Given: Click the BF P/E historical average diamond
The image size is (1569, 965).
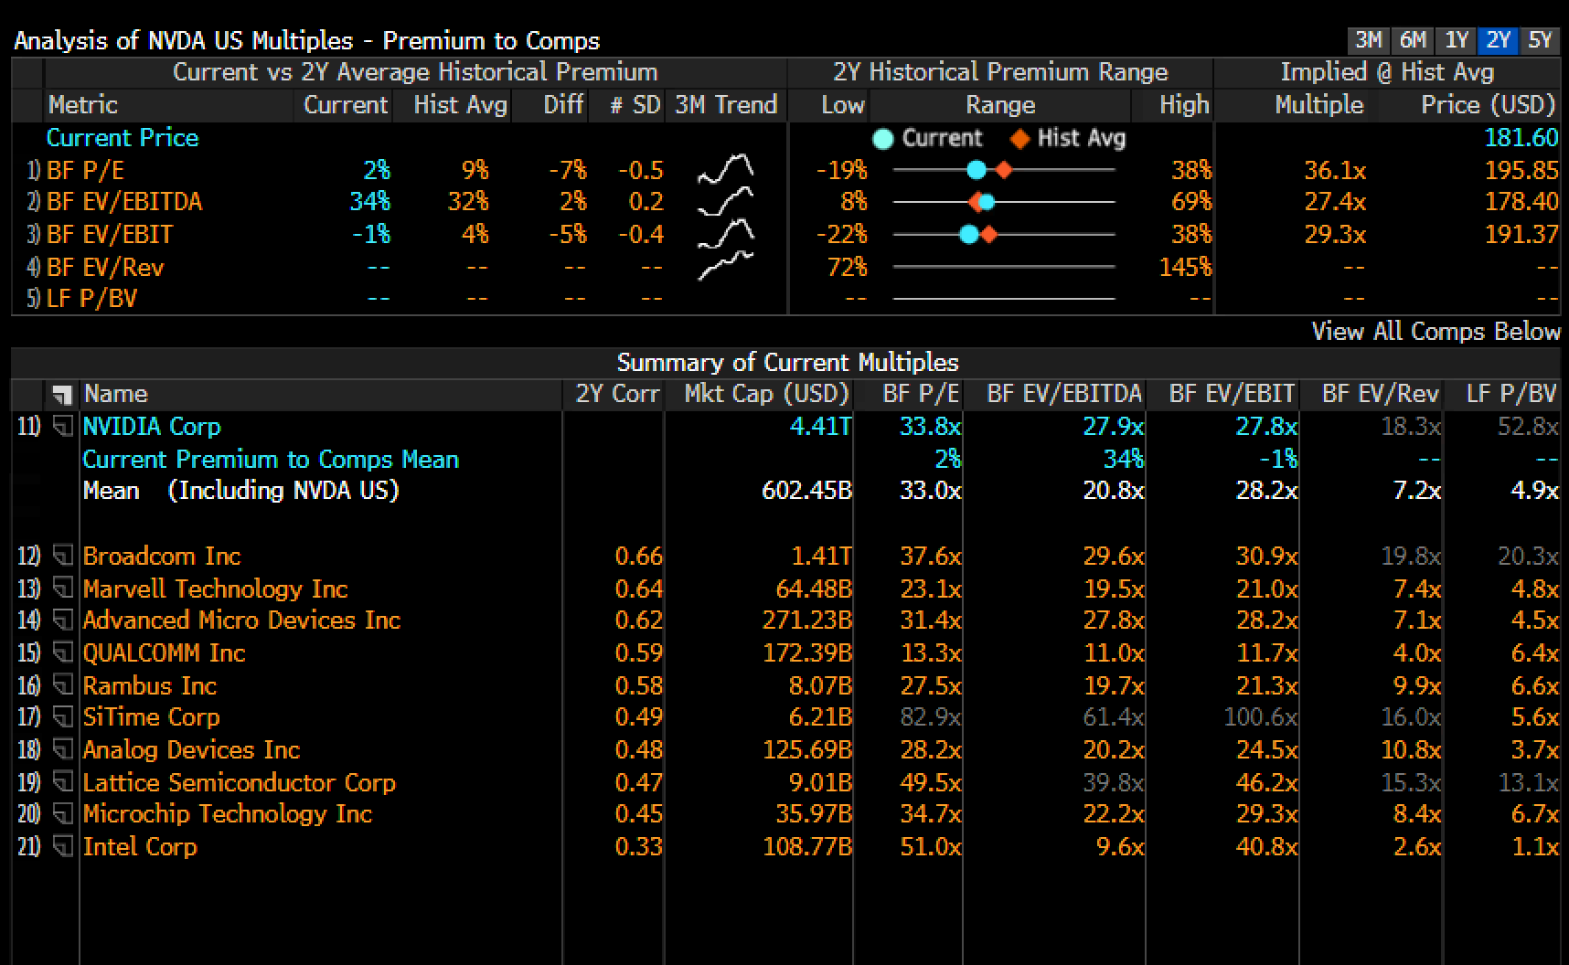Looking at the screenshot, I should tap(1004, 170).
